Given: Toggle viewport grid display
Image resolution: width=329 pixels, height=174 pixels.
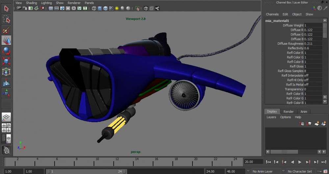Looking at the screenshot, I should point(51,9).
